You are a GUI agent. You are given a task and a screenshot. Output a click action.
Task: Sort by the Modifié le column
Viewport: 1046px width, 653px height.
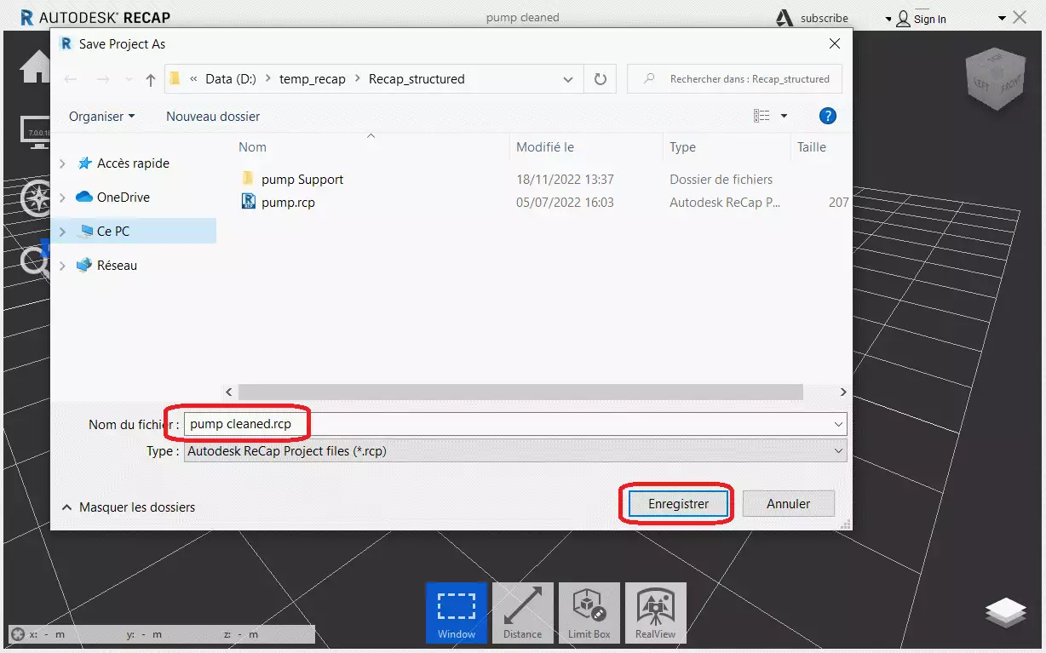[x=545, y=147]
